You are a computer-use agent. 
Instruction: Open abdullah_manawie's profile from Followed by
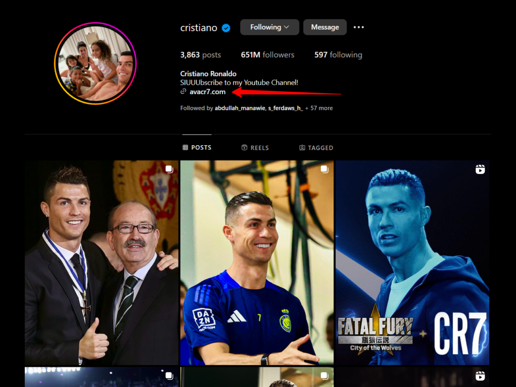240,108
